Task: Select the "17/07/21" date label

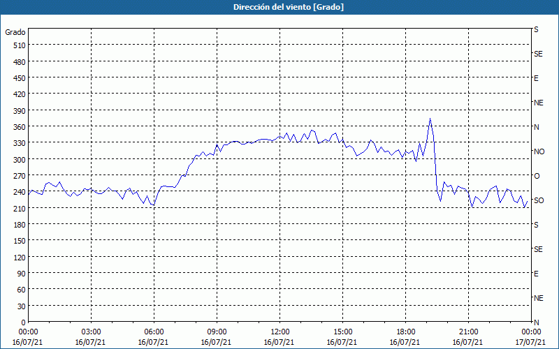Action: pos(530,342)
